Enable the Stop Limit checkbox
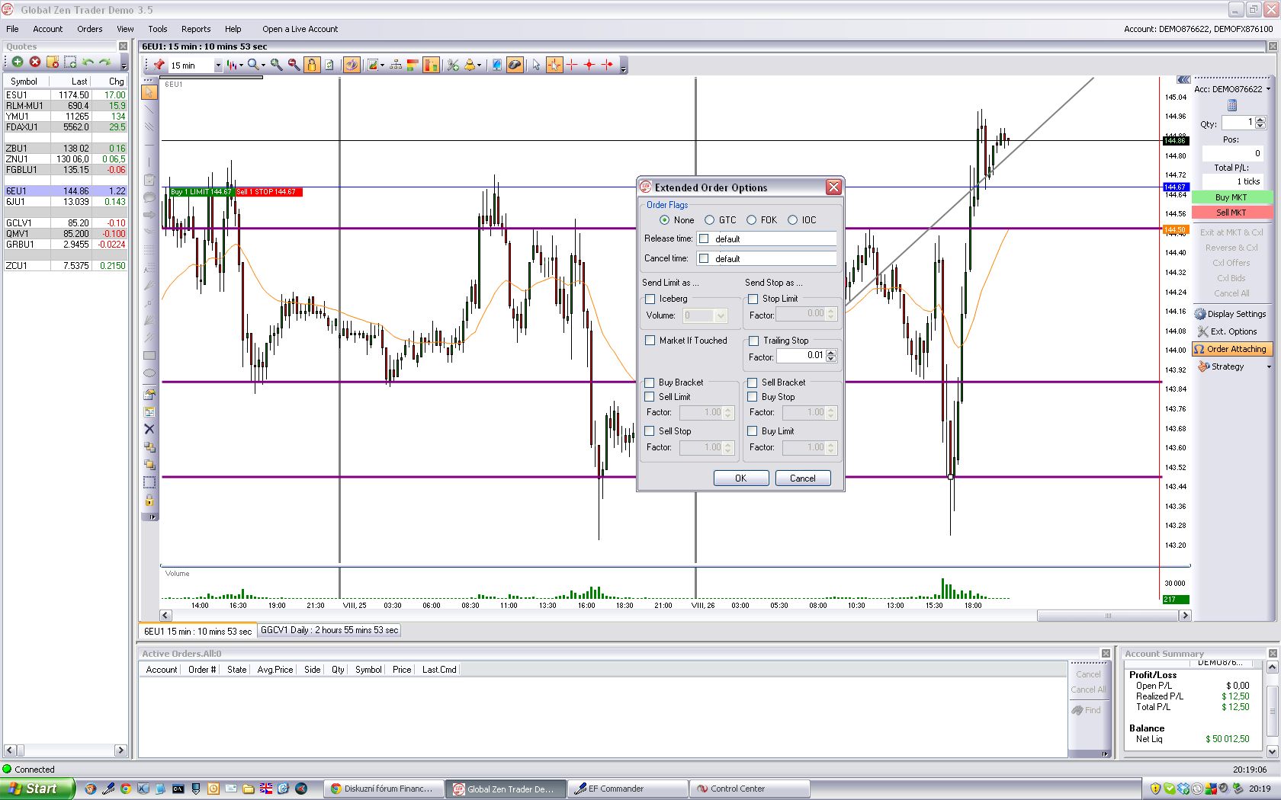This screenshot has width=1281, height=800. click(x=753, y=299)
